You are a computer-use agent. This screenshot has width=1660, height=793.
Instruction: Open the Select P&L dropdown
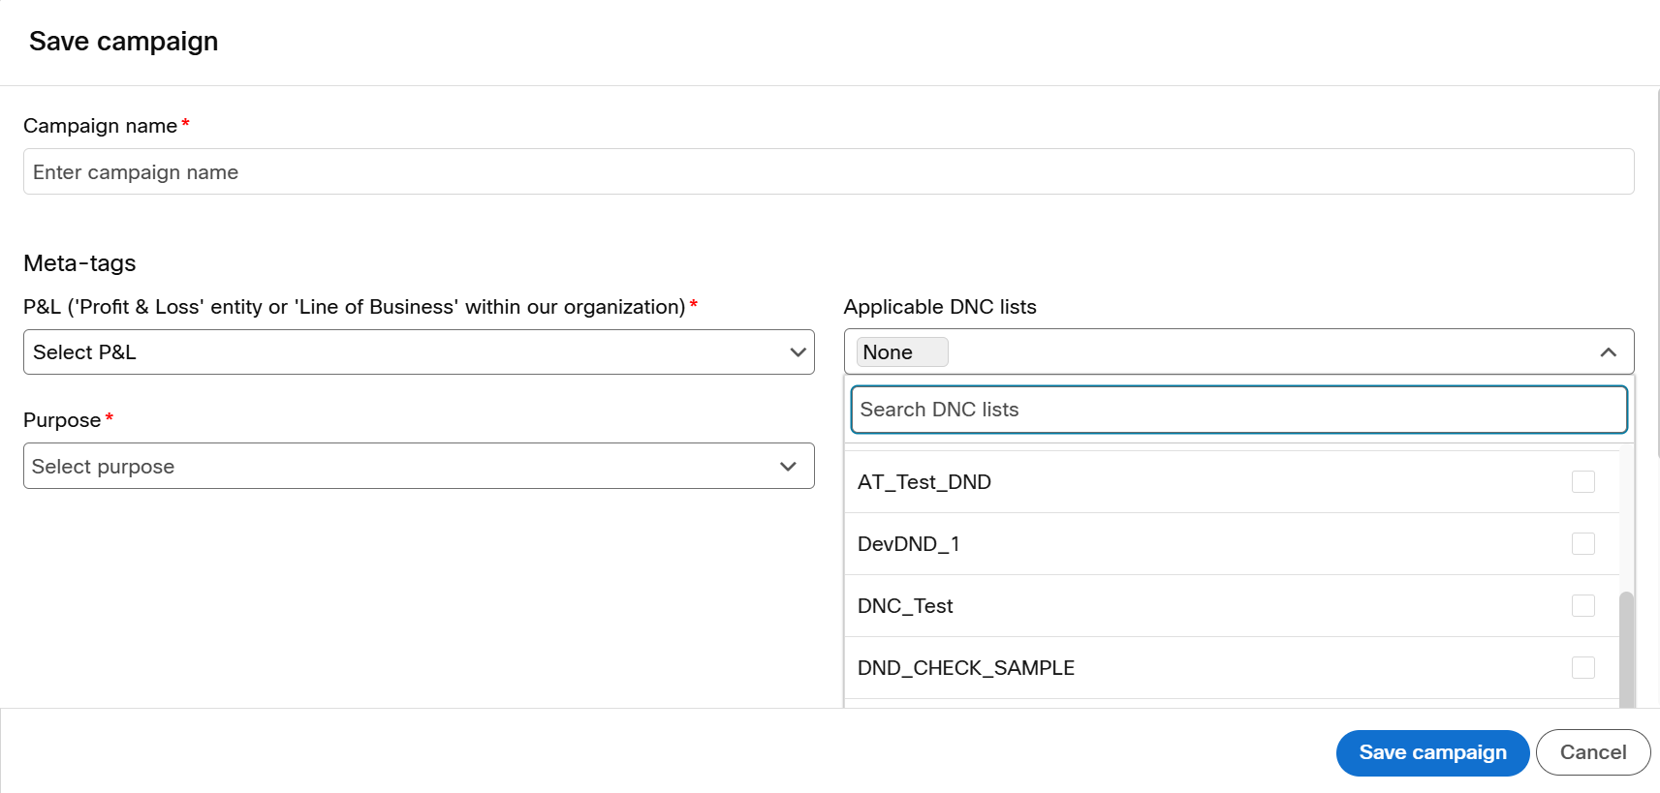[419, 351]
